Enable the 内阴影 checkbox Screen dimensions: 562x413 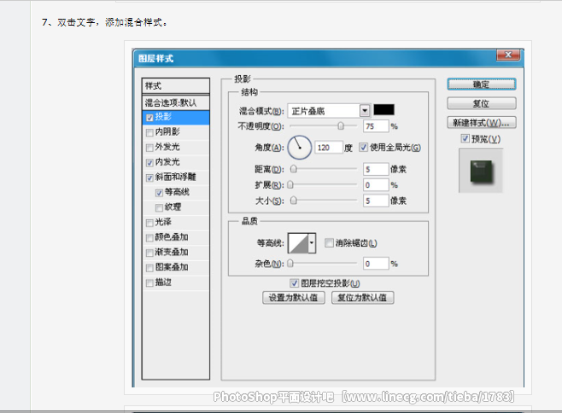149,133
